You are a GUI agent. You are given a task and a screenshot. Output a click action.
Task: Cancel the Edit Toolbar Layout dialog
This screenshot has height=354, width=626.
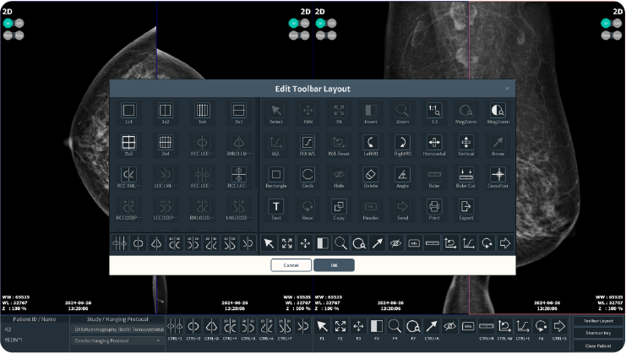pos(291,265)
